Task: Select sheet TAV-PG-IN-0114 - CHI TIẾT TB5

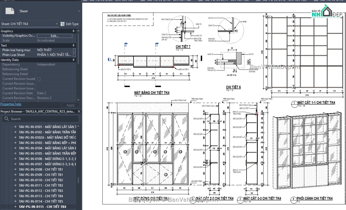Action: coord(41,201)
